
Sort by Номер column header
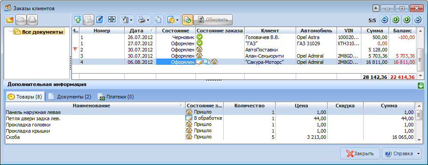coord(102,31)
